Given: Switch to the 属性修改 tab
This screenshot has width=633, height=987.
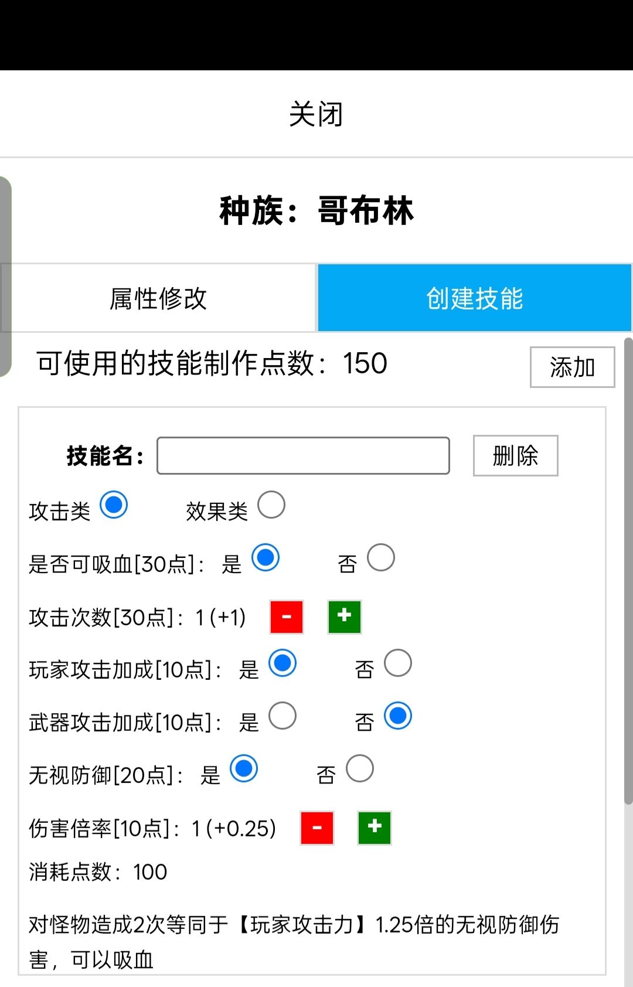Looking at the screenshot, I should point(158,297).
